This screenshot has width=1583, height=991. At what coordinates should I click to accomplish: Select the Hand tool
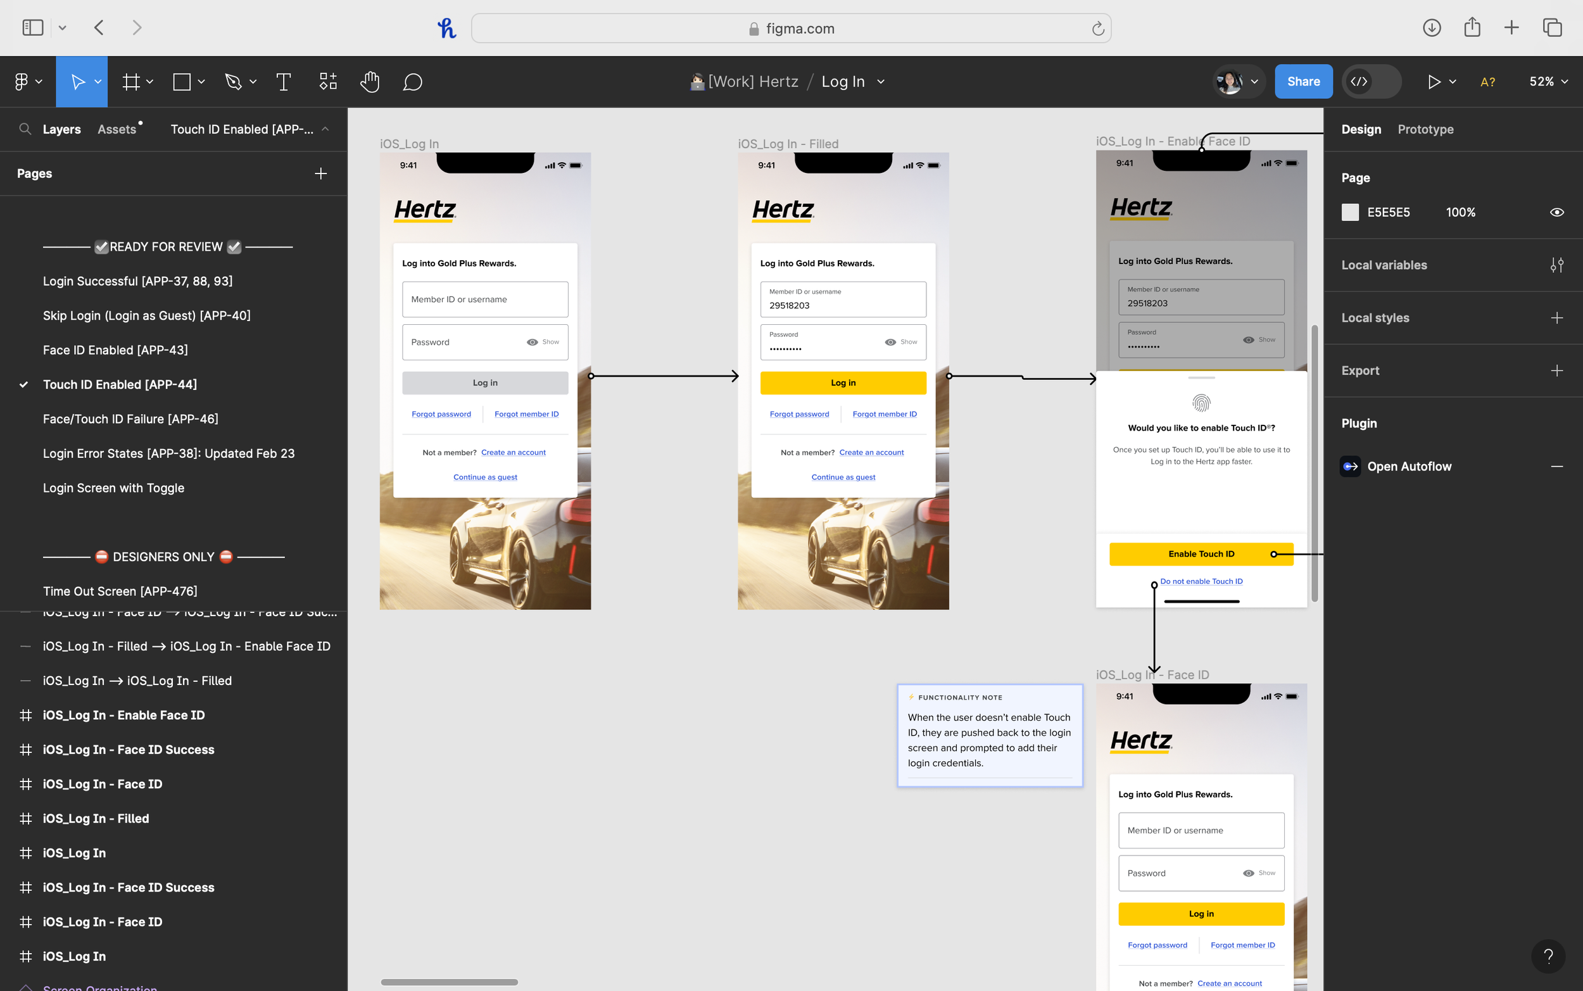point(370,82)
